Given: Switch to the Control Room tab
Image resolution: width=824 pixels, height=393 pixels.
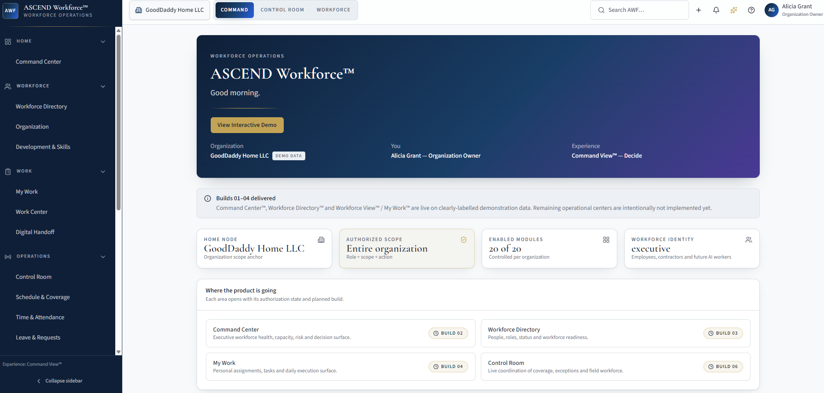Looking at the screenshot, I should click(x=282, y=10).
